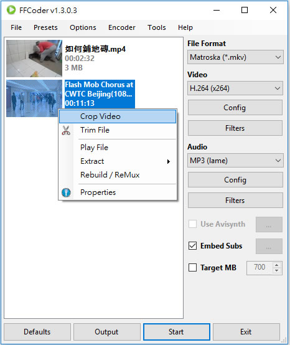Click the Defaults button
Image resolution: width=290 pixels, height=345 pixels.
pos(37,332)
